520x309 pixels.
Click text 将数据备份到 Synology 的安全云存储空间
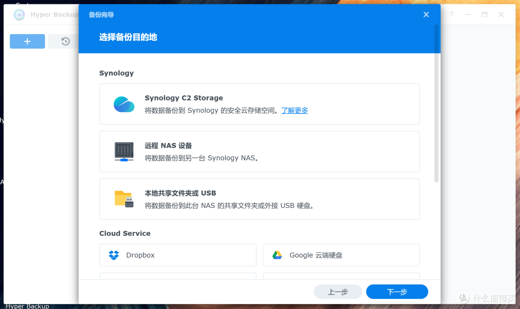coord(211,110)
